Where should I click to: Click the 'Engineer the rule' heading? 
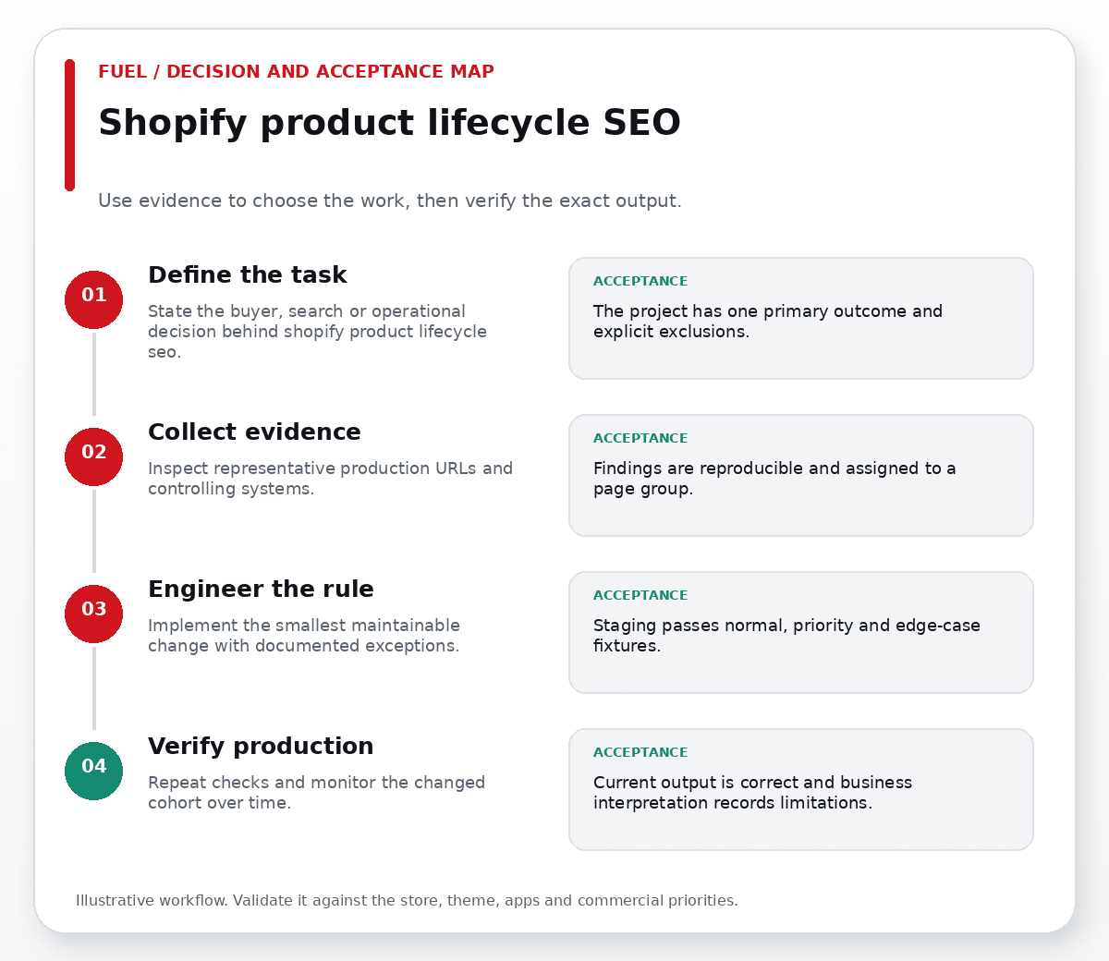261,589
